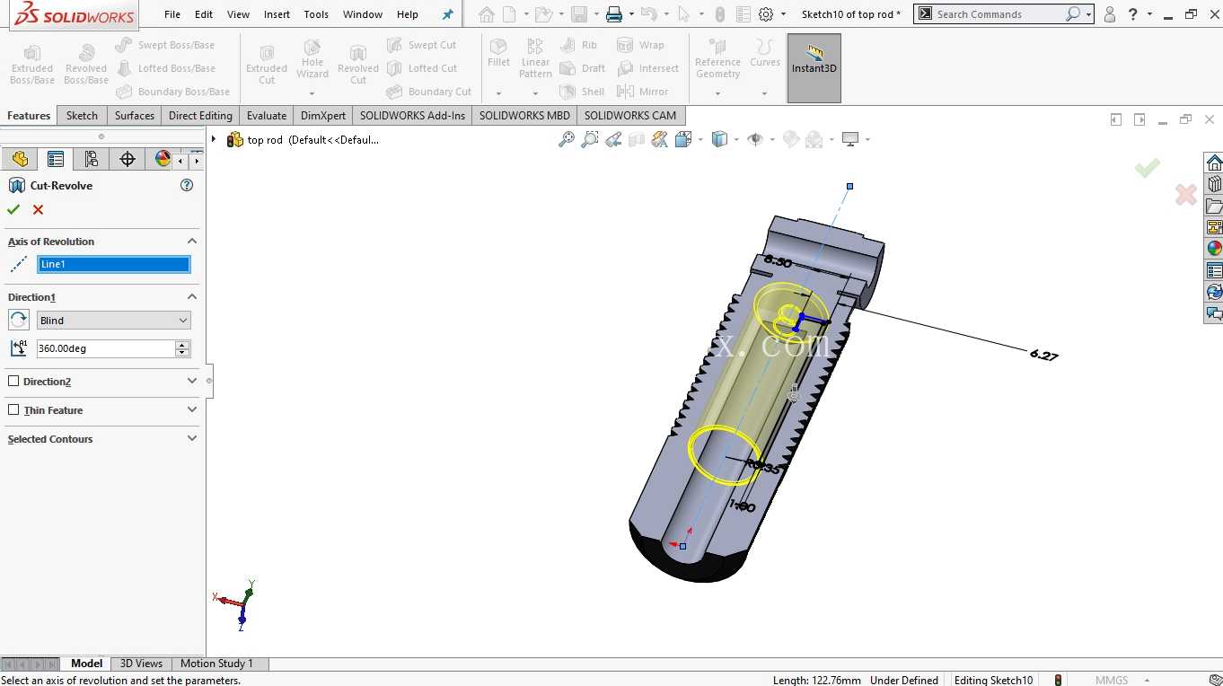This screenshot has width=1223, height=686.
Task: Increase angle using the stepper arrow
Action: [x=183, y=345]
